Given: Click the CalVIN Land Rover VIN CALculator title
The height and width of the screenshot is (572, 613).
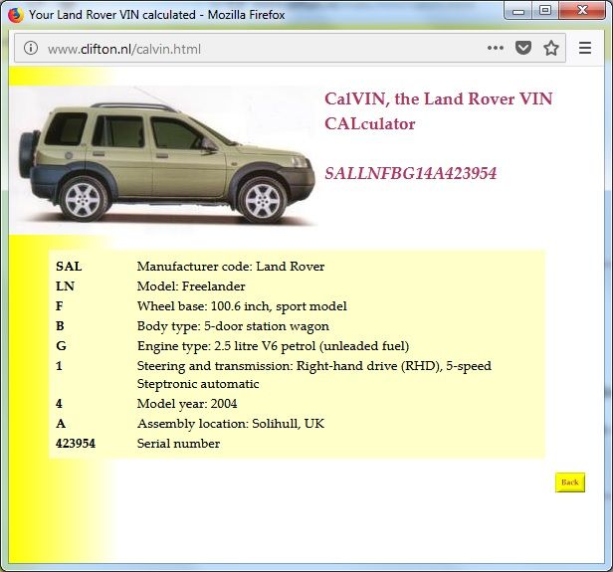Looking at the screenshot, I should (x=438, y=111).
